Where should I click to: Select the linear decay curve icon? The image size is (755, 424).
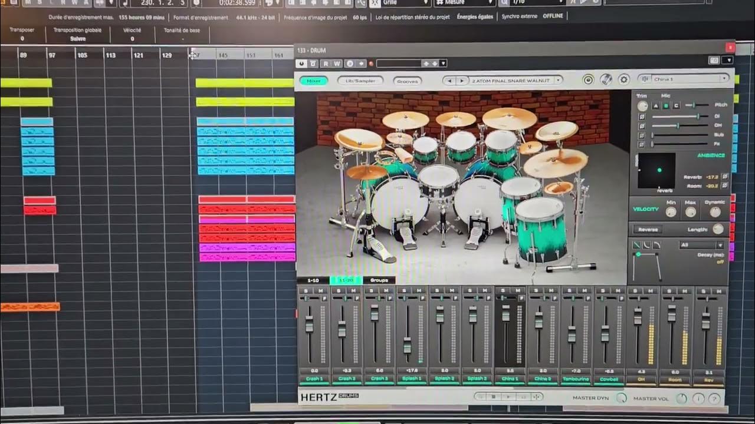638,245
